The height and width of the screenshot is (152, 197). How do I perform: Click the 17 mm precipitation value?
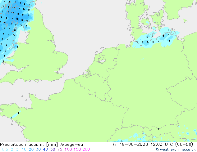coord(14,8)
